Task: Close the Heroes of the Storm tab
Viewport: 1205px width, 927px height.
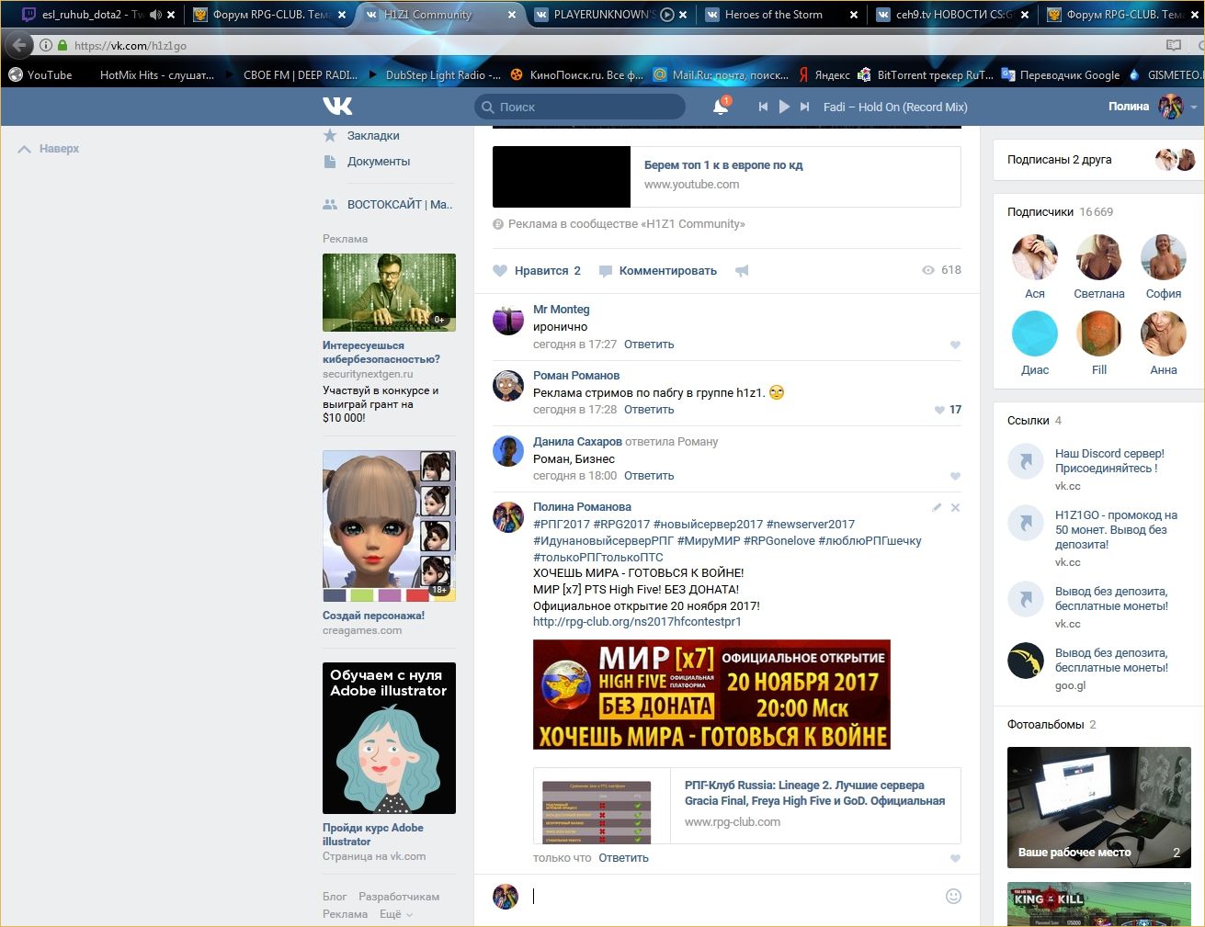Action: 854,15
